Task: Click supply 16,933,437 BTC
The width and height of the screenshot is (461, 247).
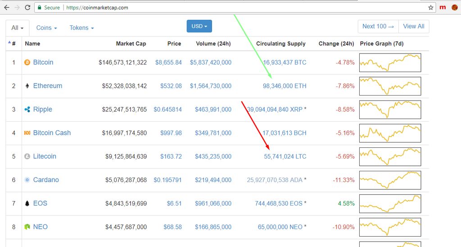Action: pyautogui.click(x=285, y=62)
